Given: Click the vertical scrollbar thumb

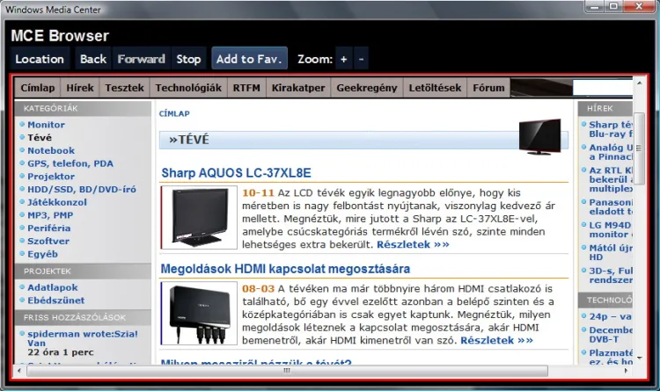Looking at the screenshot, I should (x=640, y=148).
